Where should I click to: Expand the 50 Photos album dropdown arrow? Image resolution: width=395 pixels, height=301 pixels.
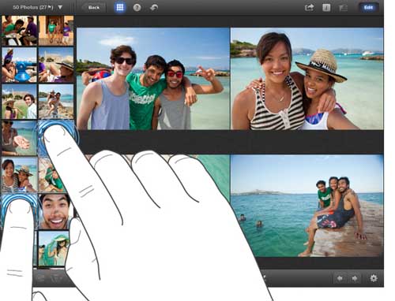click(60, 7)
